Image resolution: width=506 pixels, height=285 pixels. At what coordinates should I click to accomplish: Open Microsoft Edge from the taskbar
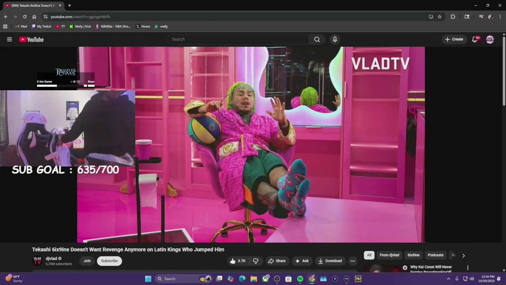[242, 279]
